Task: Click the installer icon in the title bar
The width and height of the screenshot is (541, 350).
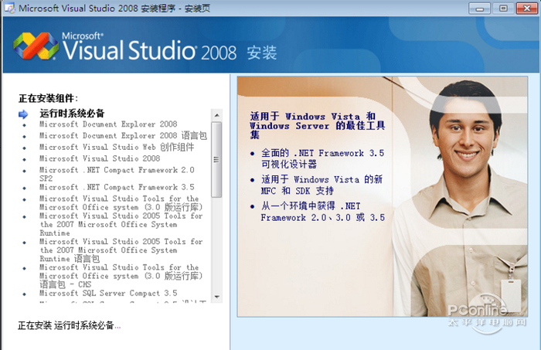Action: point(9,8)
